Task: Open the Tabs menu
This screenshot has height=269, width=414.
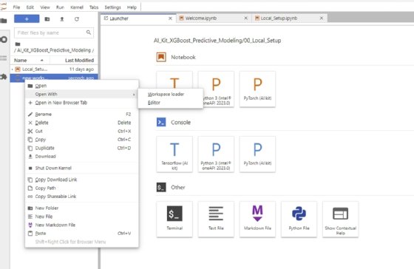Action: pos(94,7)
